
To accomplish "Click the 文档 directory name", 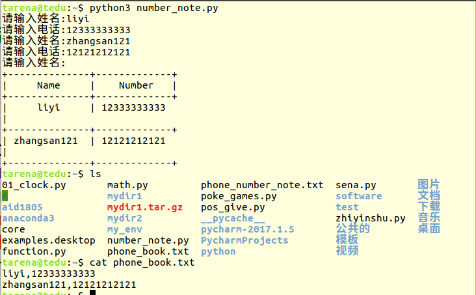I will tap(429, 195).
